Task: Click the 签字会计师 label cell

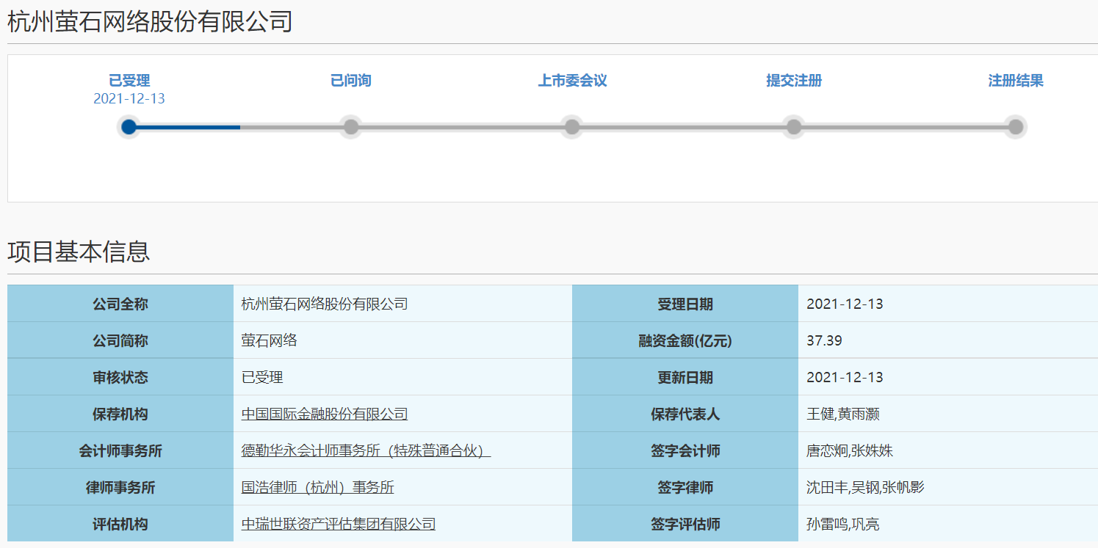Action: tap(685, 450)
